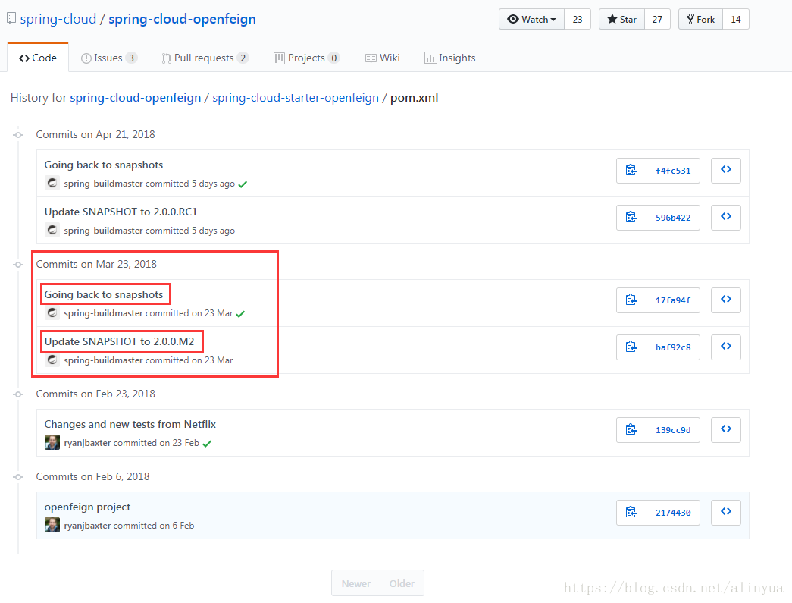Browse repository at commit 596b422
Screen dimensions: 792x603
726,218
